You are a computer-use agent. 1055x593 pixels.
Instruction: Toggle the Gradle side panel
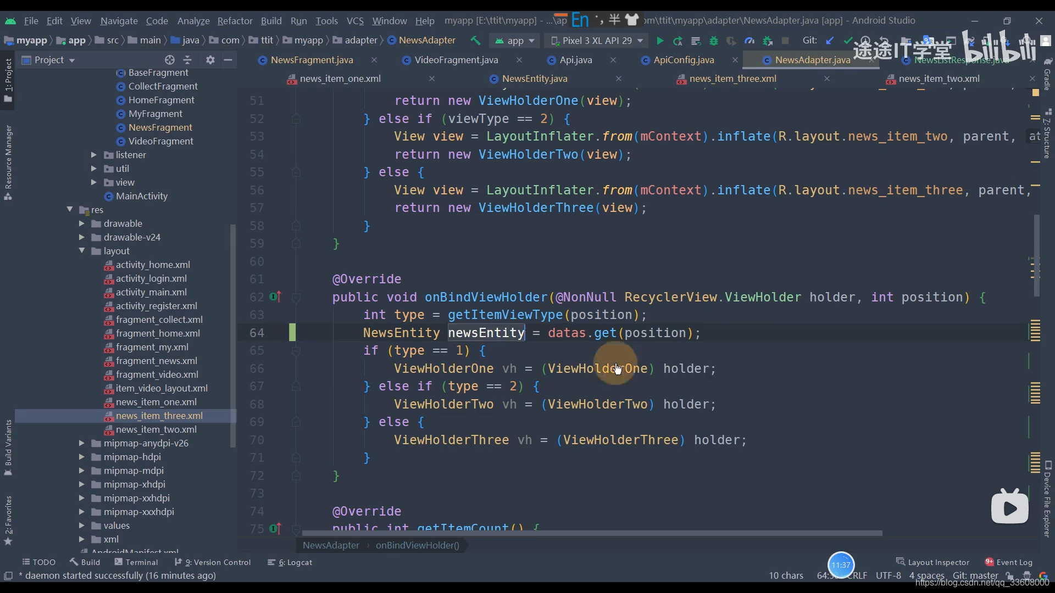pyautogui.click(x=1048, y=75)
